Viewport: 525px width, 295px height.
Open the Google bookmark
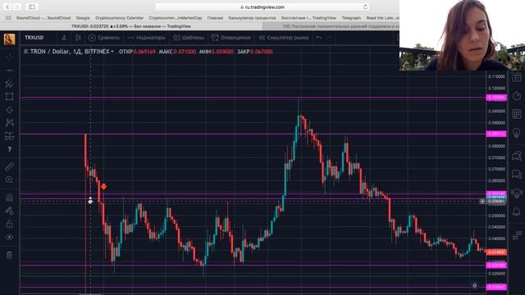coord(83,18)
